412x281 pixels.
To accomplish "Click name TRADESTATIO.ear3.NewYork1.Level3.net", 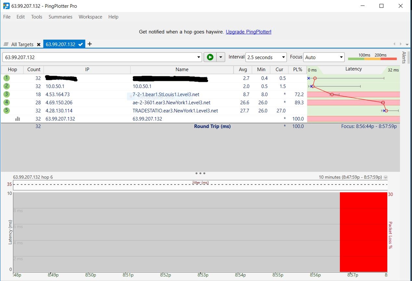I will [175, 111].
